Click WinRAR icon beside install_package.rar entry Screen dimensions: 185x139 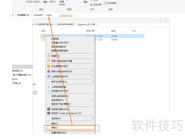(x=48, y=113)
